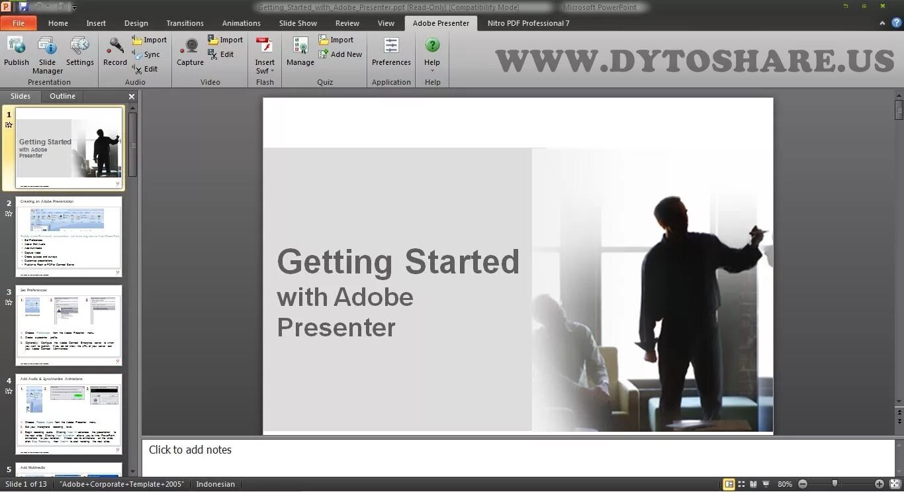Go to next slide arrow in scrollbar
Viewport: 904px width, 492px height.
(x=899, y=422)
